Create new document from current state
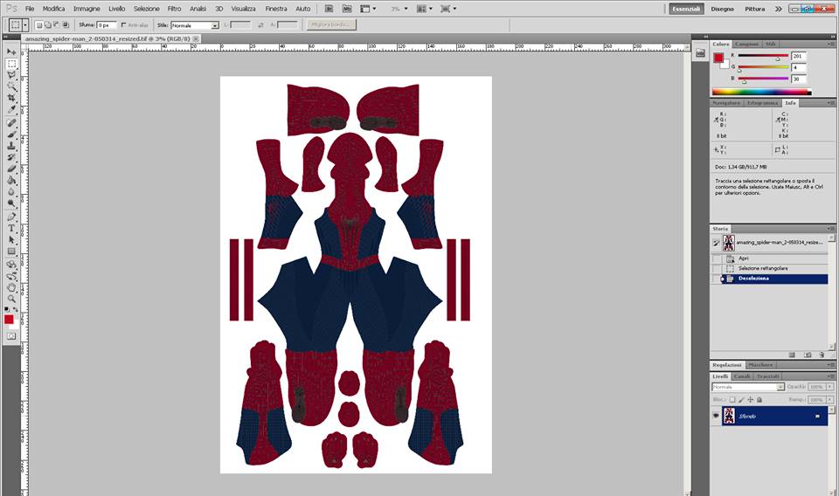 click(793, 355)
